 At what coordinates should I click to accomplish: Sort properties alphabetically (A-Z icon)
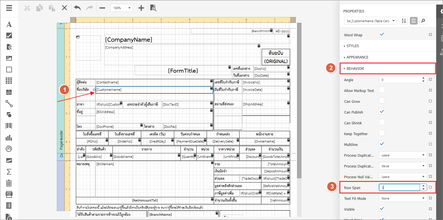coord(404,21)
